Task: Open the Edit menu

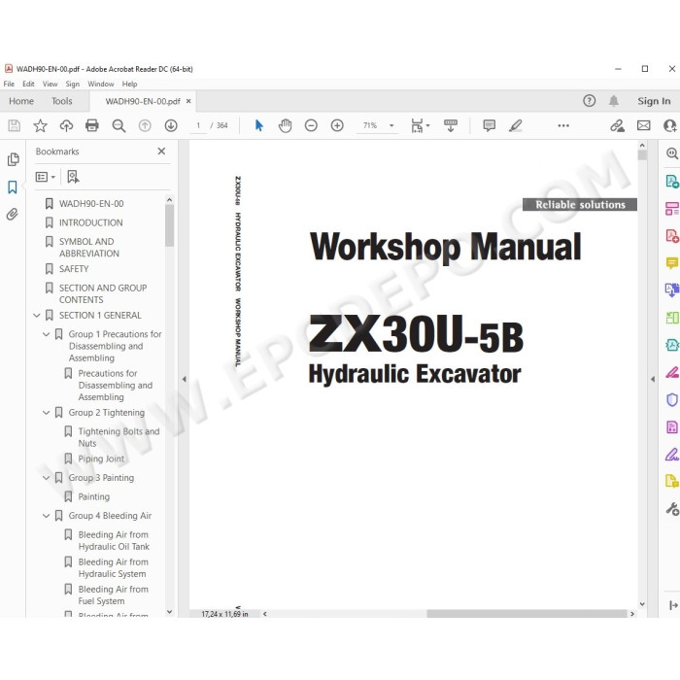Action: click(28, 85)
